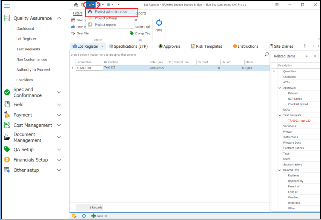Click the Field book icon
The height and width of the screenshot is (220, 321).
[7, 104]
